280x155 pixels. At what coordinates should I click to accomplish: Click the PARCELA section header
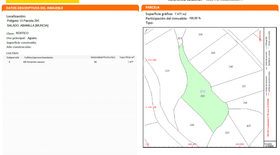[x=152, y=7]
